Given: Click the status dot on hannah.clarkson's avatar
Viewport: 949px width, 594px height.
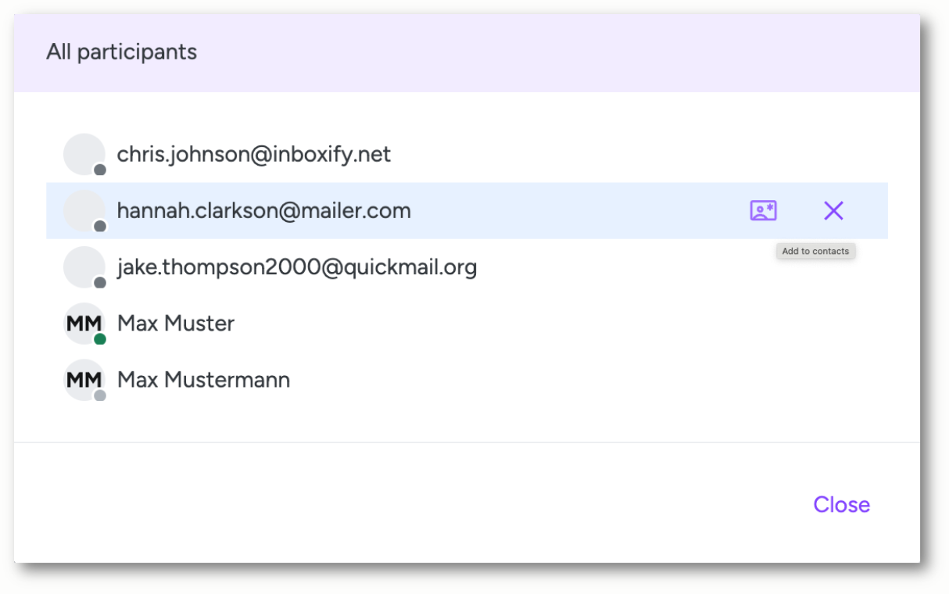Looking at the screenshot, I should [x=100, y=226].
